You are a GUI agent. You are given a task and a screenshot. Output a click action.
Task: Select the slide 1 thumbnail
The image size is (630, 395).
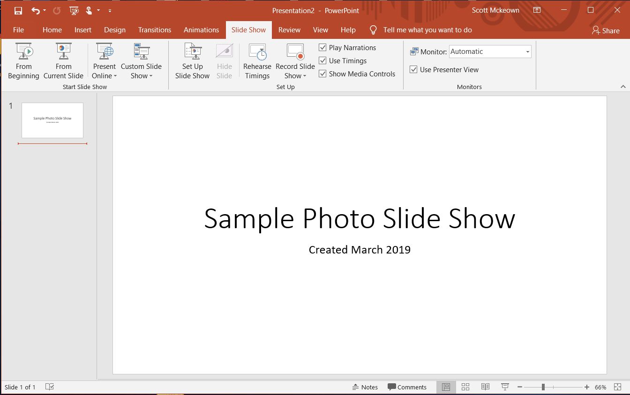point(52,120)
